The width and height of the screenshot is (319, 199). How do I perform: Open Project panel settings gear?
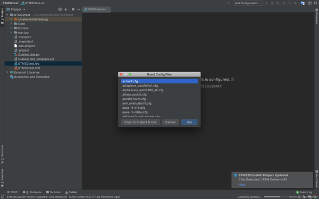point(73,10)
